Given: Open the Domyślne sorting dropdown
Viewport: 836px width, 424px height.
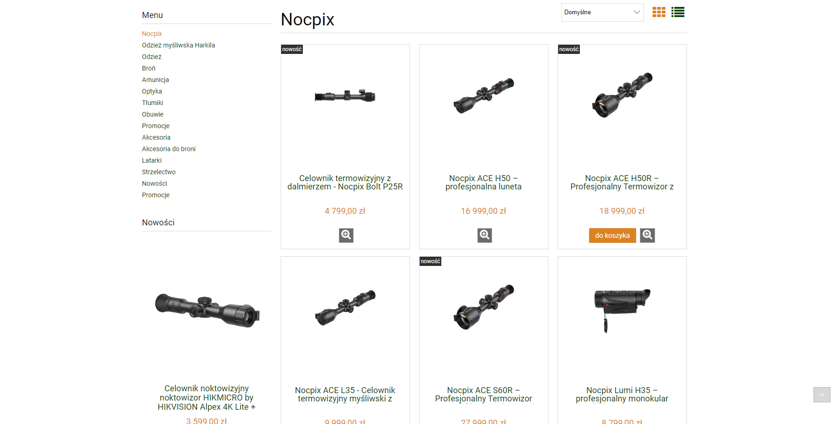Looking at the screenshot, I should 602,12.
